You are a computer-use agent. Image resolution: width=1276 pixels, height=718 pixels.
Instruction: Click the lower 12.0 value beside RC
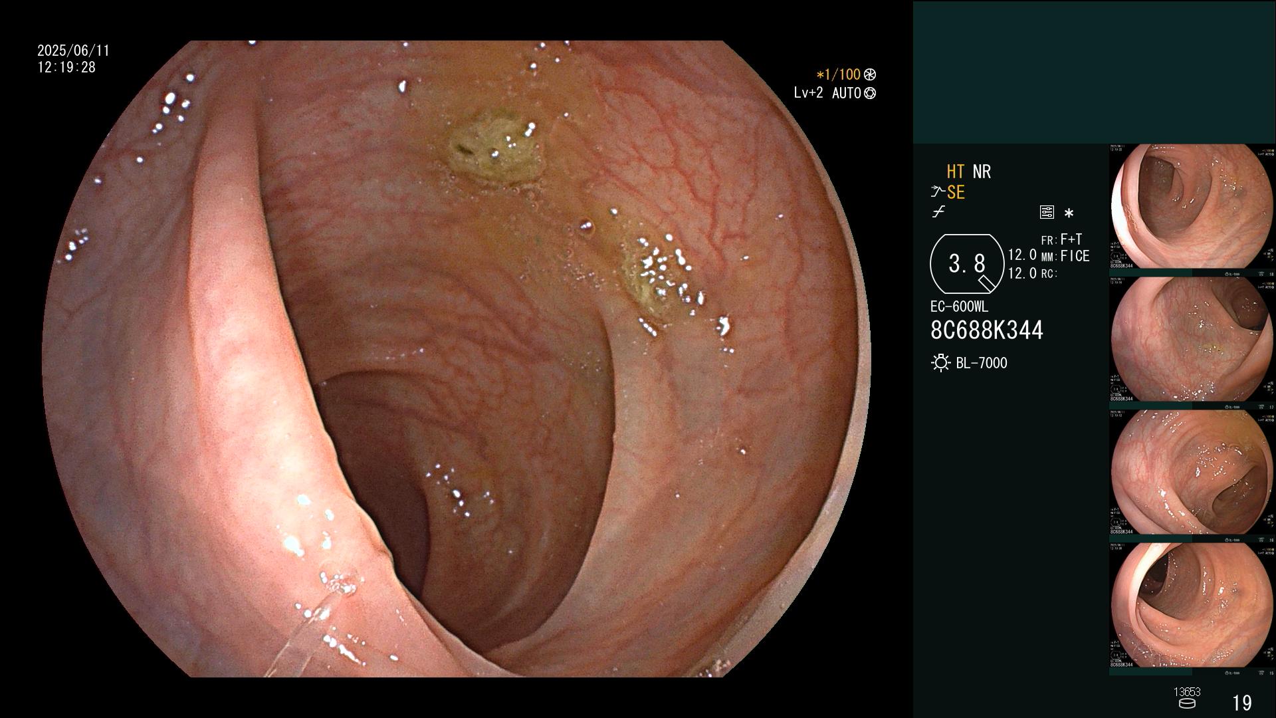[1022, 273]
